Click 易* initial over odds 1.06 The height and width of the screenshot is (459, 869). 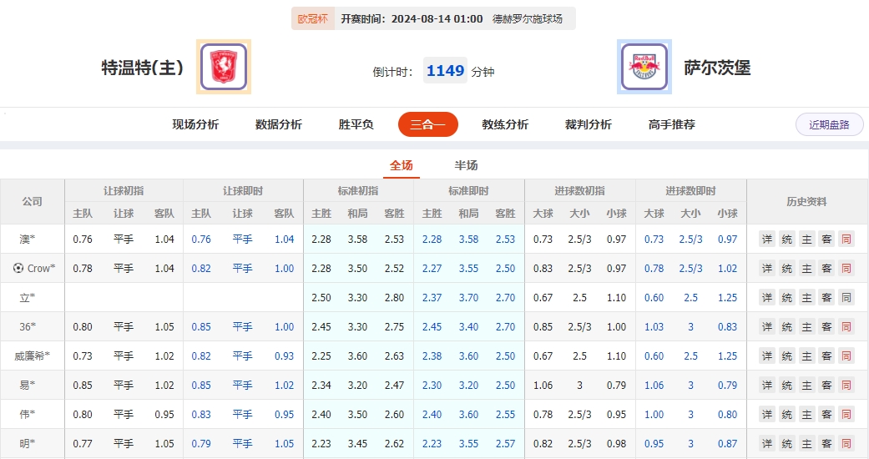click(543, 386)
